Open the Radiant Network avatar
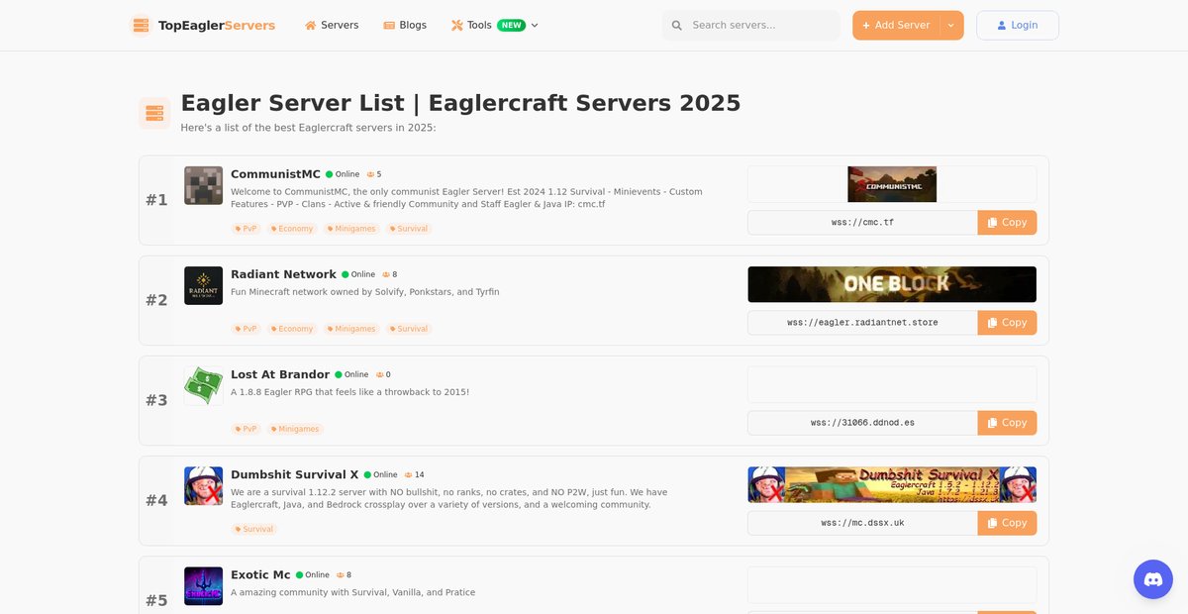This screenshot has width=1188, height=614. (203, 285)
